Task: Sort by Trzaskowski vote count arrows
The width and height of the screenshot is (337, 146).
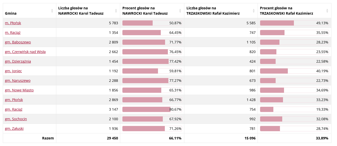Action: click(254, 11)
